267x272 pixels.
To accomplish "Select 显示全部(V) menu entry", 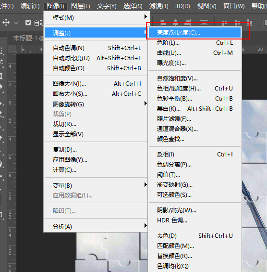I will pyautogui.click(x=96, y=134).
